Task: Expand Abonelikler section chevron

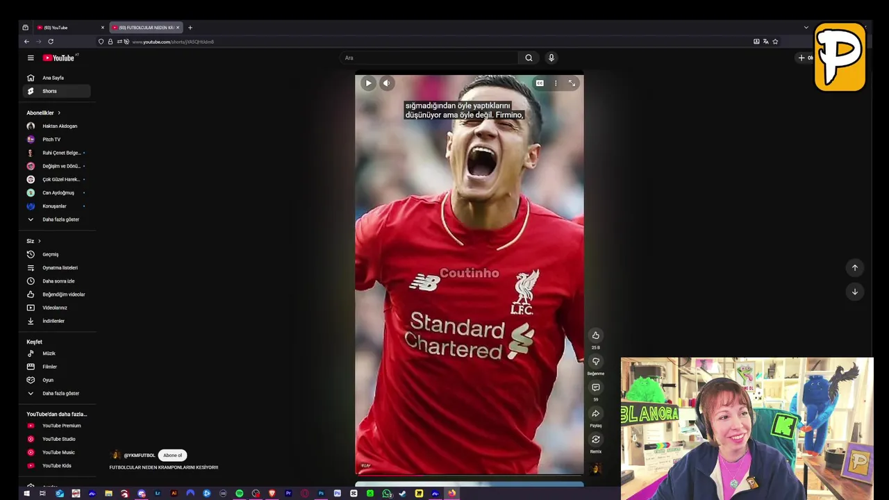Action: point(59,112)
